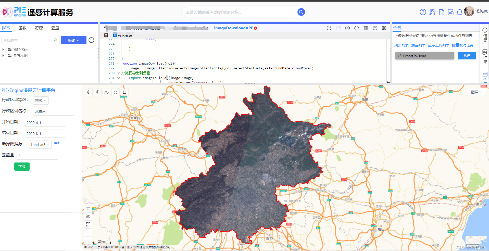489x251 pixels.
Task: Focus the 结束日期 input field
Action: point(45,133)
